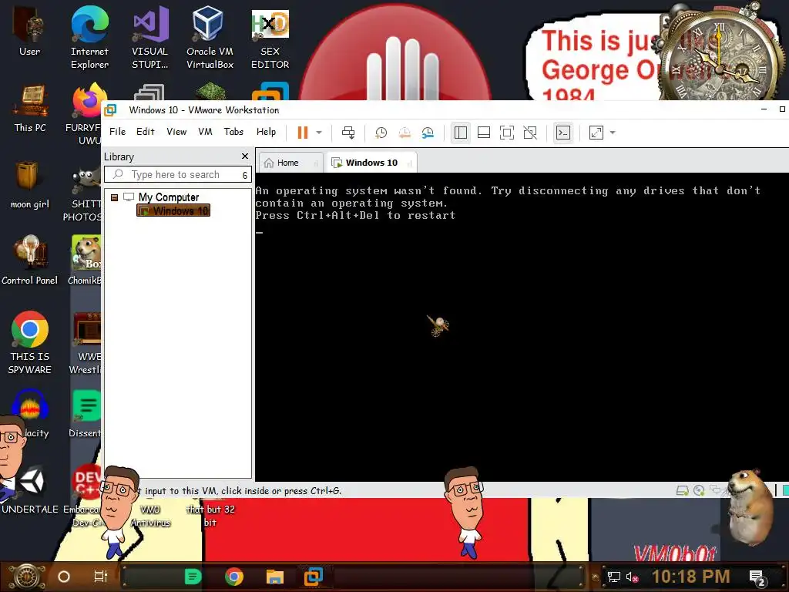The height and width of the screenshot is (592, 789).
Task: Select the Windows 10 tab
Action: (371, 163)
